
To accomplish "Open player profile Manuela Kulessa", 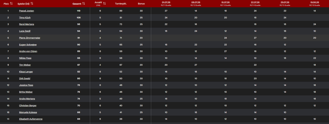I will pyautogui.click(x=28, y=112).
